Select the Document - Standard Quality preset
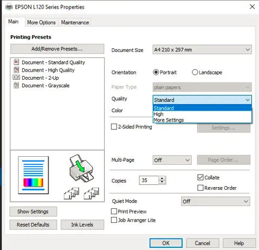The width and height of the screenshot is (259, 250). 53,62
